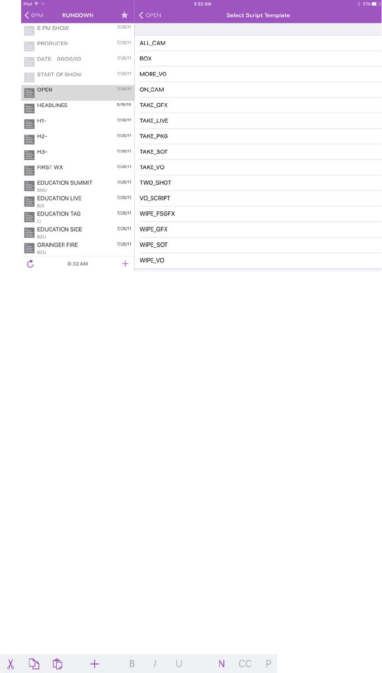
Task: Switch to CC closed caption mode
Action: [245, 664]
